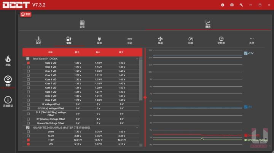Screen dimensions: 274x153
Task: Check the Uncore/SA Voltage Offset checkbox
Action: pos(28,123)
